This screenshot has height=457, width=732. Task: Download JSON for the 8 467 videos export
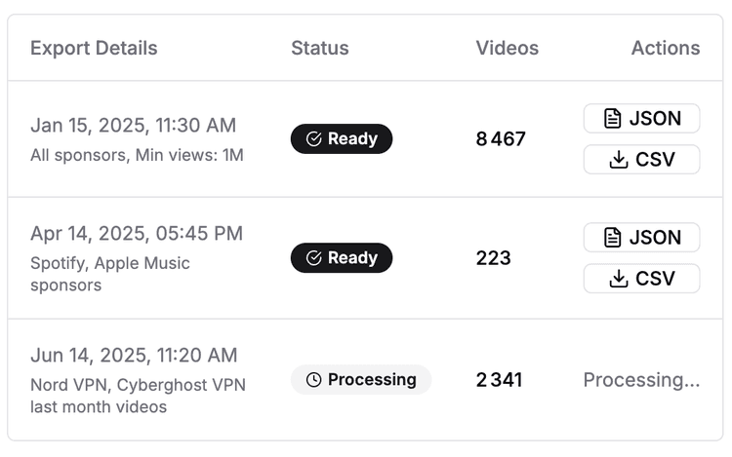pos(641,119)
